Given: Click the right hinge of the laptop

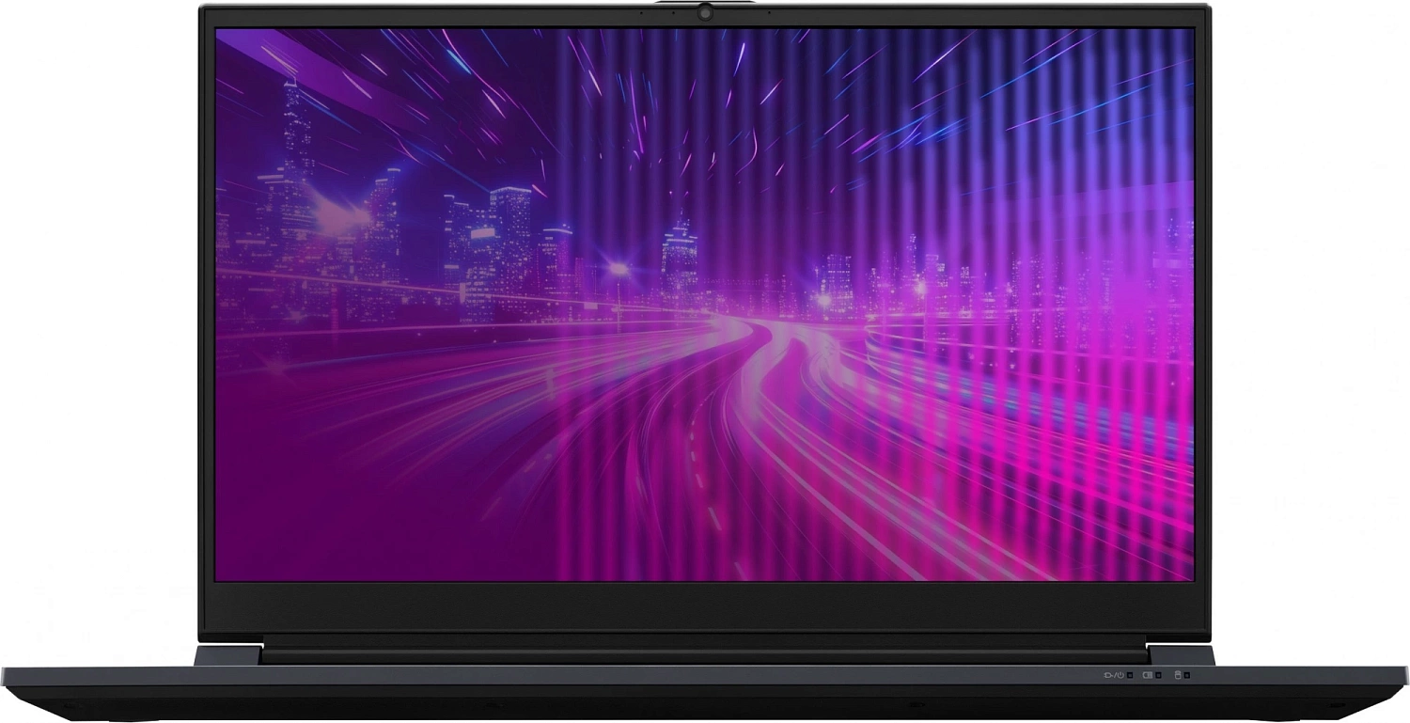Looking at the screenshot, I should [x=1181, y=654].
